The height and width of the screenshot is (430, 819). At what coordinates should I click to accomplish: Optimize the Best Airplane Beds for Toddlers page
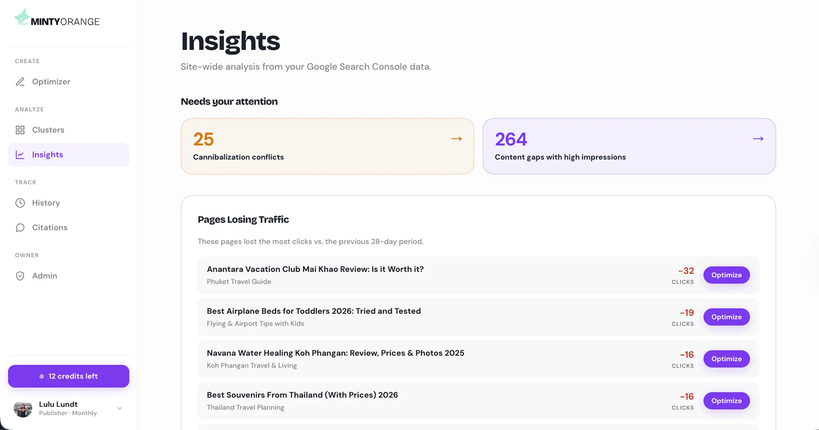point(727,317)
